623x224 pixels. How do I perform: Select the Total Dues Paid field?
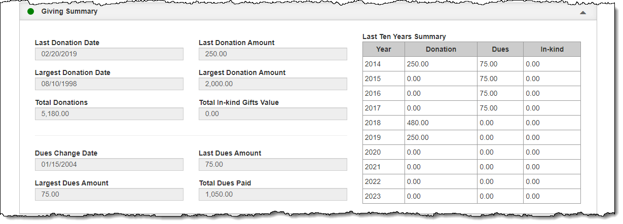pos(273,194)
